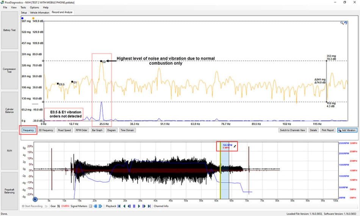This screenshot has height=216, width=360.
Task: Toggle the blue channel indicator dot
Action: (x=22, y=18)
